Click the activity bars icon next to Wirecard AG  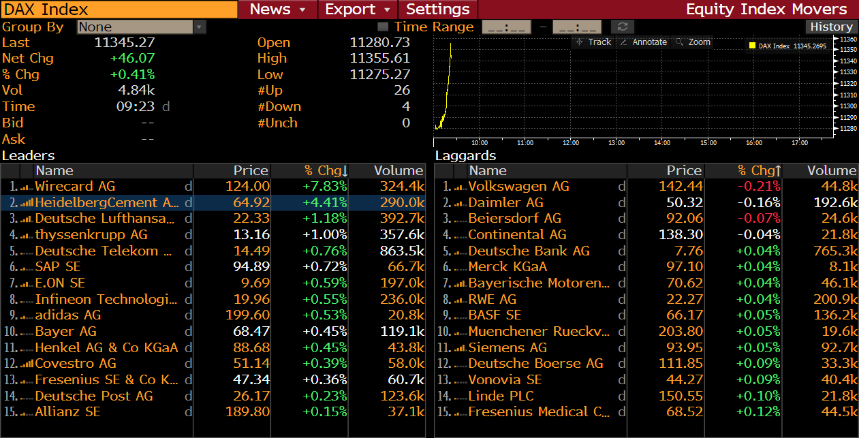pyautogui.click(x=27, y=187)
